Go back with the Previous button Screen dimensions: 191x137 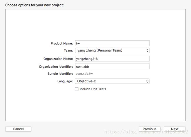[150, 129]
